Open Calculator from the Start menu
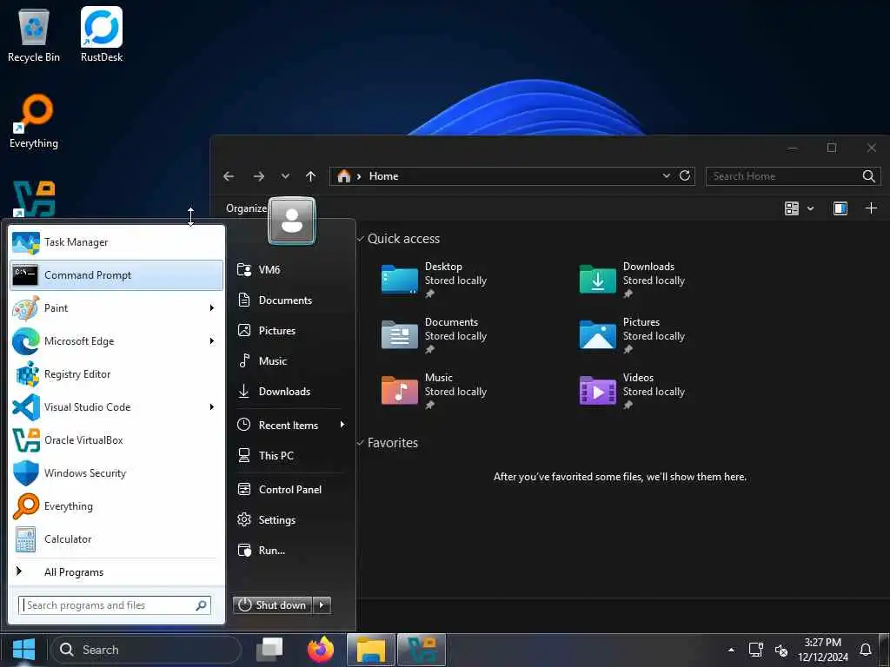This screenshot has height=667, width=890. [116, 539]
